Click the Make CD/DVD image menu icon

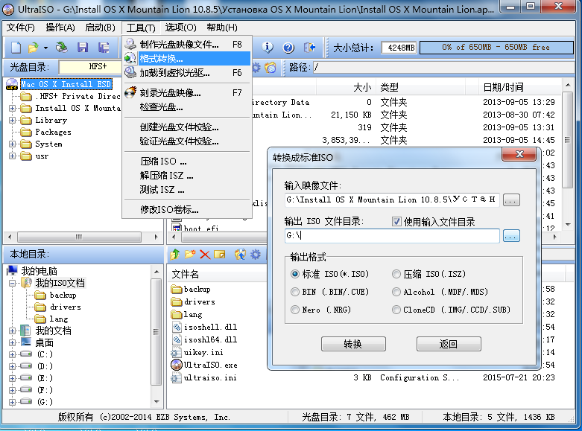tap(130, 44)
